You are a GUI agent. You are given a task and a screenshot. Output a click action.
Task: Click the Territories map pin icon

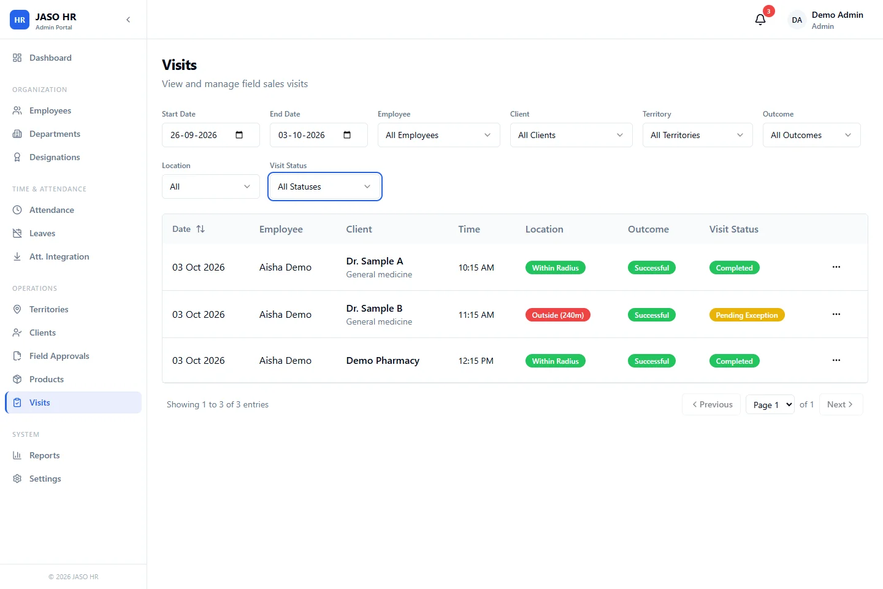point(17,309)
